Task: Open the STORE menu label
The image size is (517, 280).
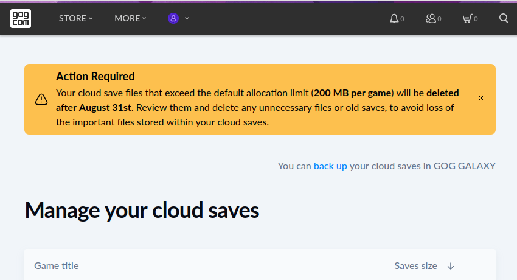Action: [x=72, y=18]
